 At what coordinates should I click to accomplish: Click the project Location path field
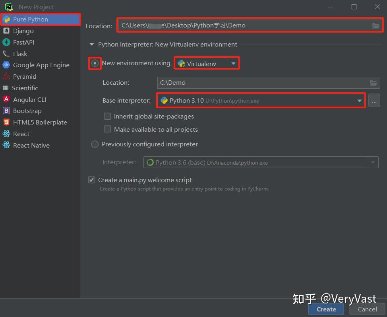click(x=250, y=25)
